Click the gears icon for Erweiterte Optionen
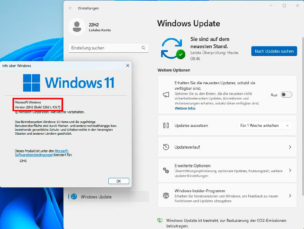Viewport: 304px width, 229px height. coord(166,170)
